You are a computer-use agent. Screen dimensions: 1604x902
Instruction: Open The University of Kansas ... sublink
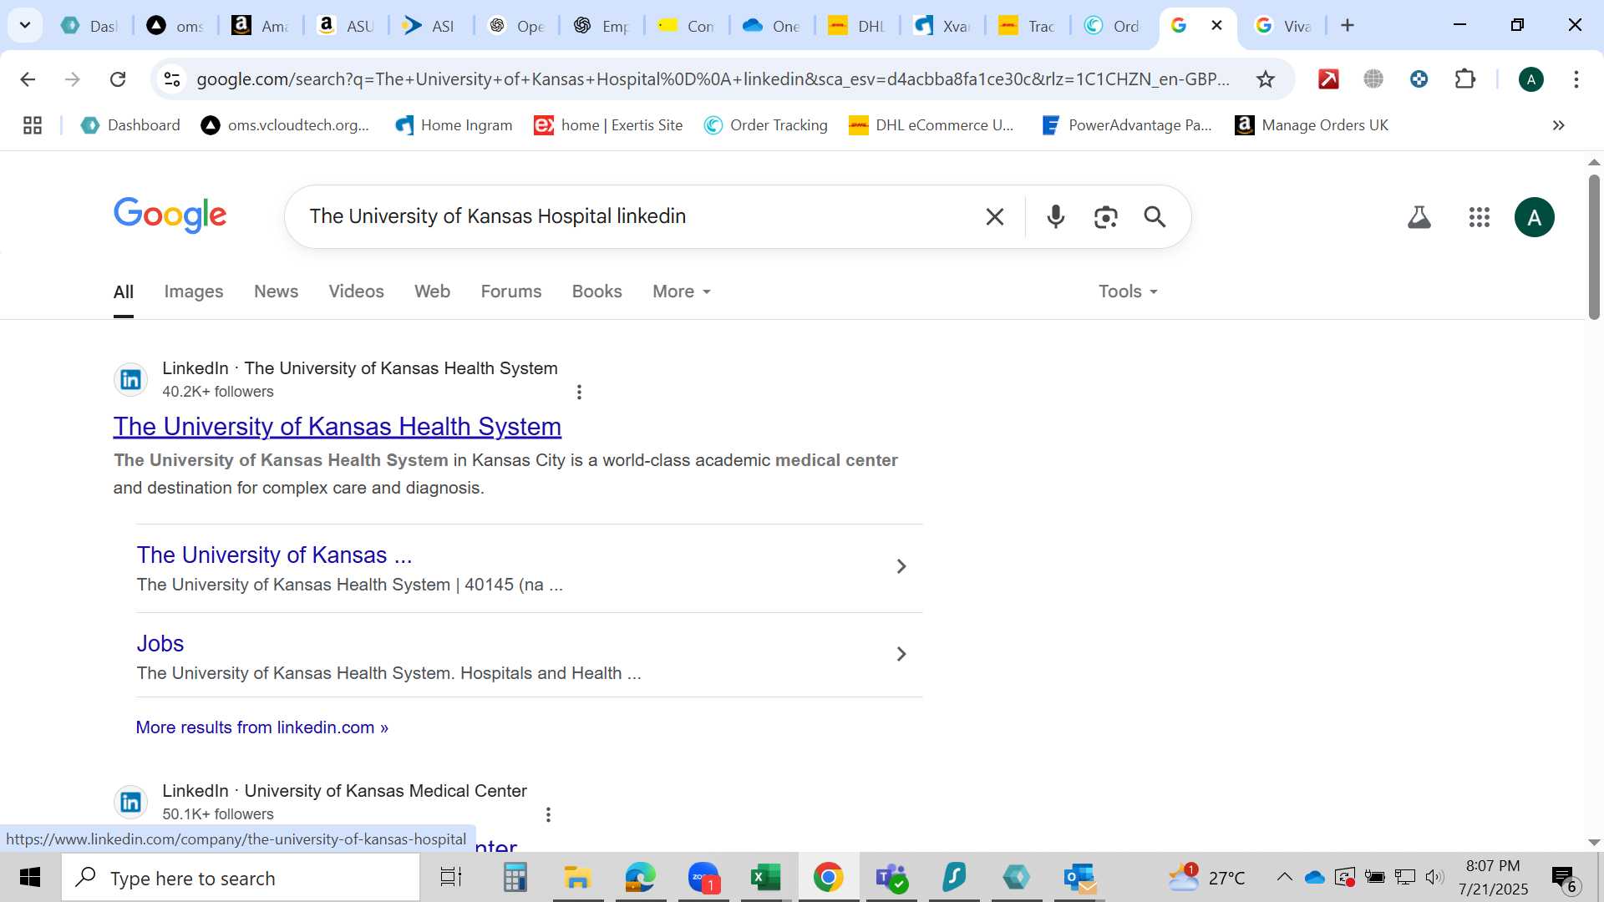click(275, 555)
